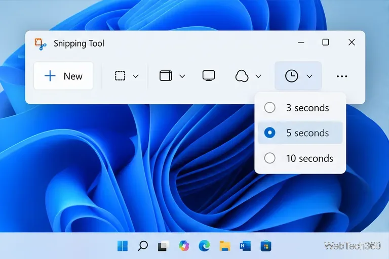
Task: Click the delay timer clock icon
Action: click(x=292, y=76)
